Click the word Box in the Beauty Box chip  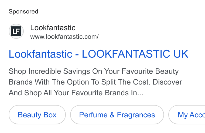pos(50,115)
